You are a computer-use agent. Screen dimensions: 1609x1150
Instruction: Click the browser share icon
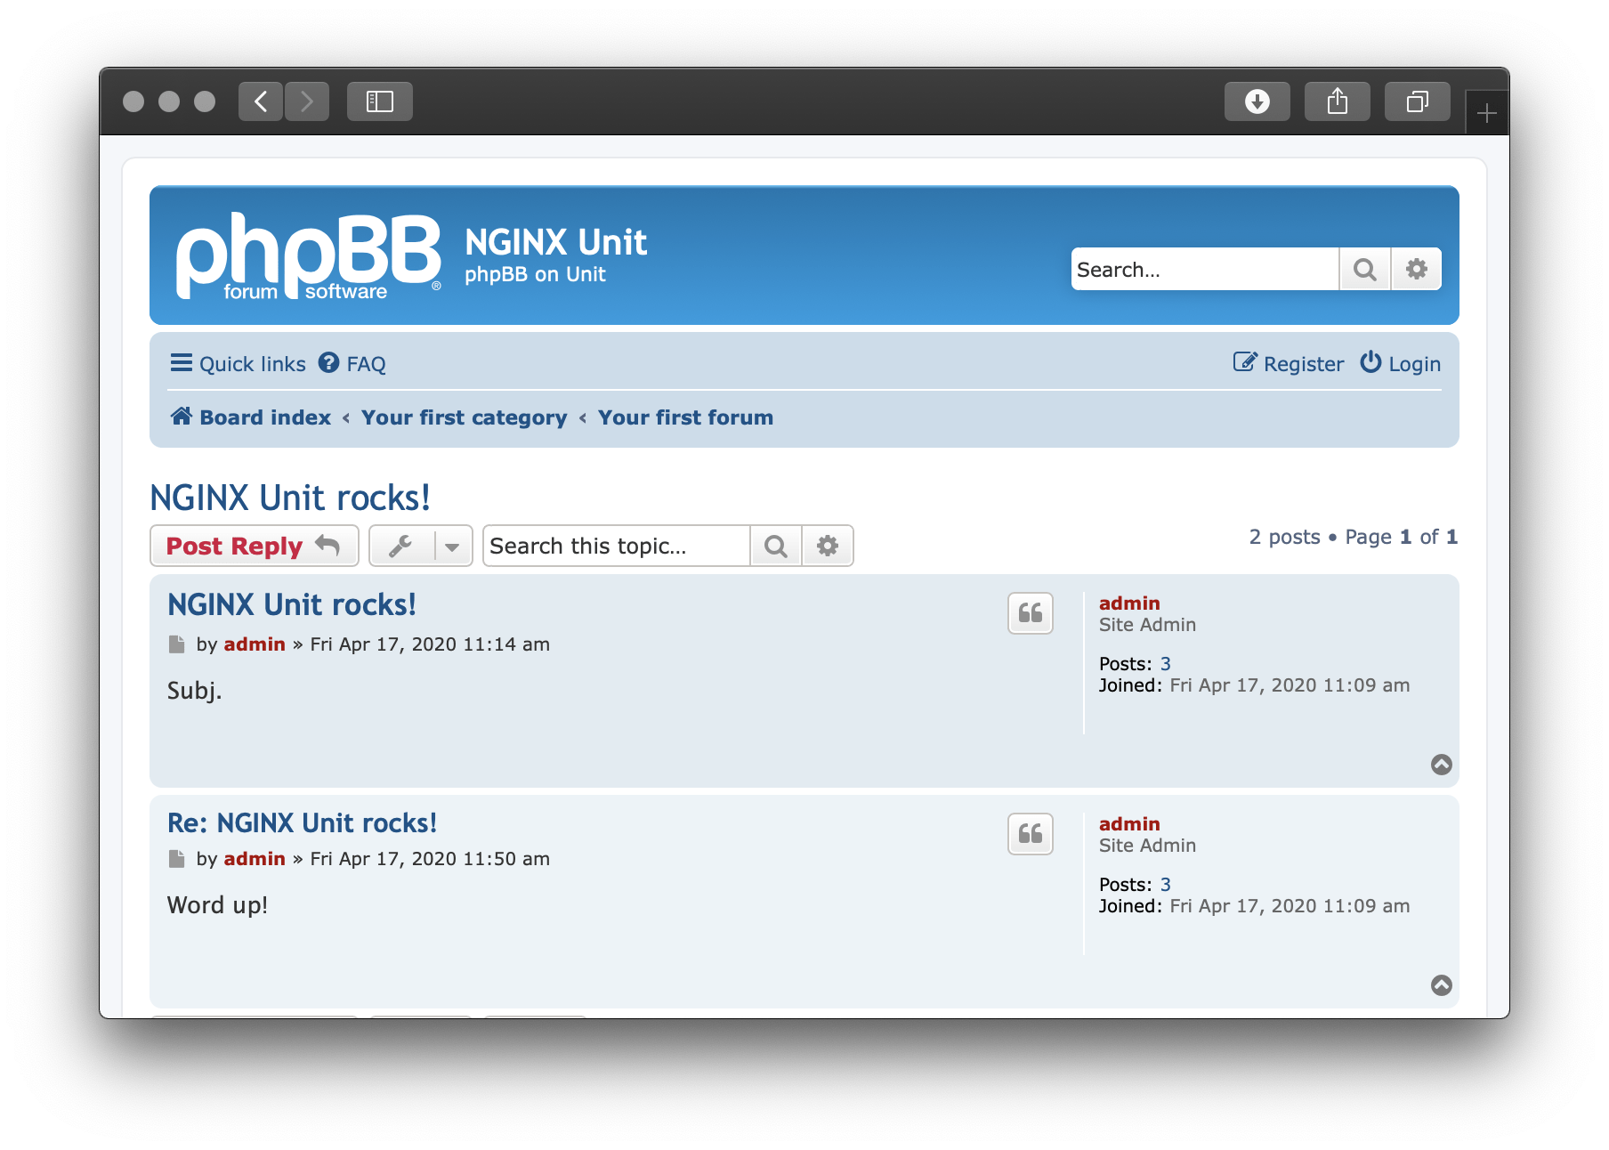point(1338,101)
